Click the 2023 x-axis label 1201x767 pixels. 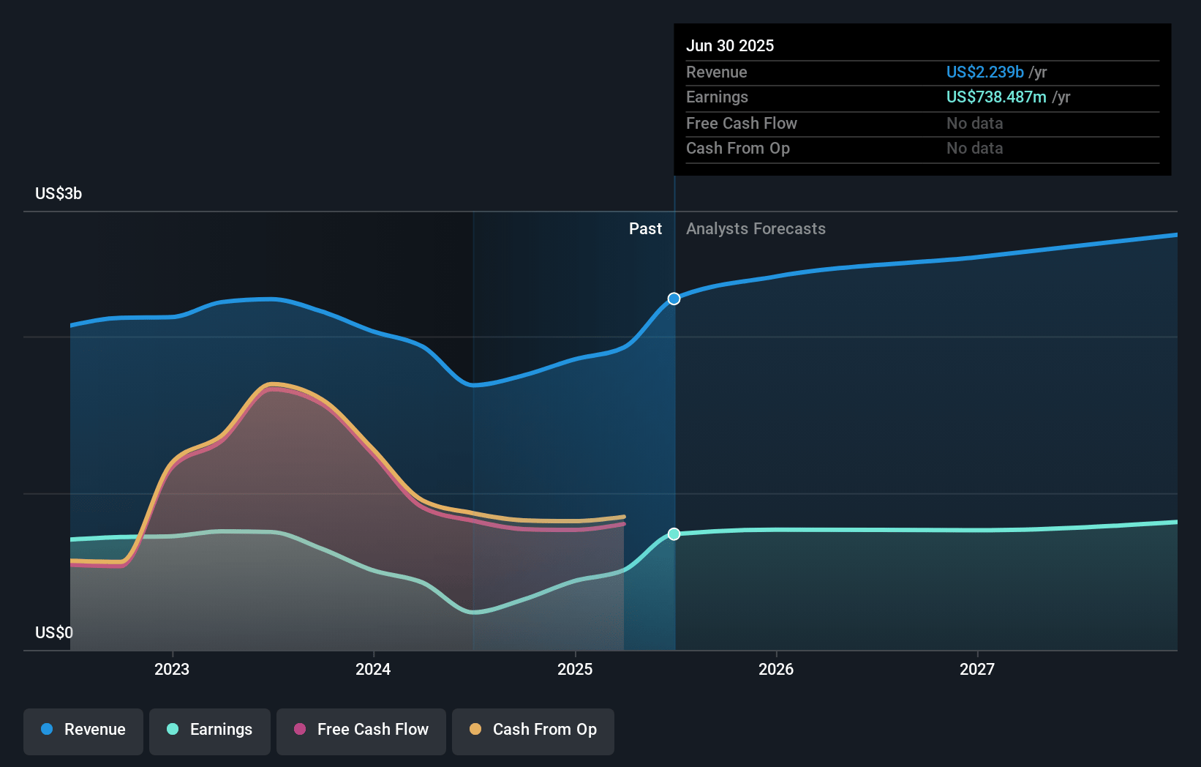[x=172, y=669]
